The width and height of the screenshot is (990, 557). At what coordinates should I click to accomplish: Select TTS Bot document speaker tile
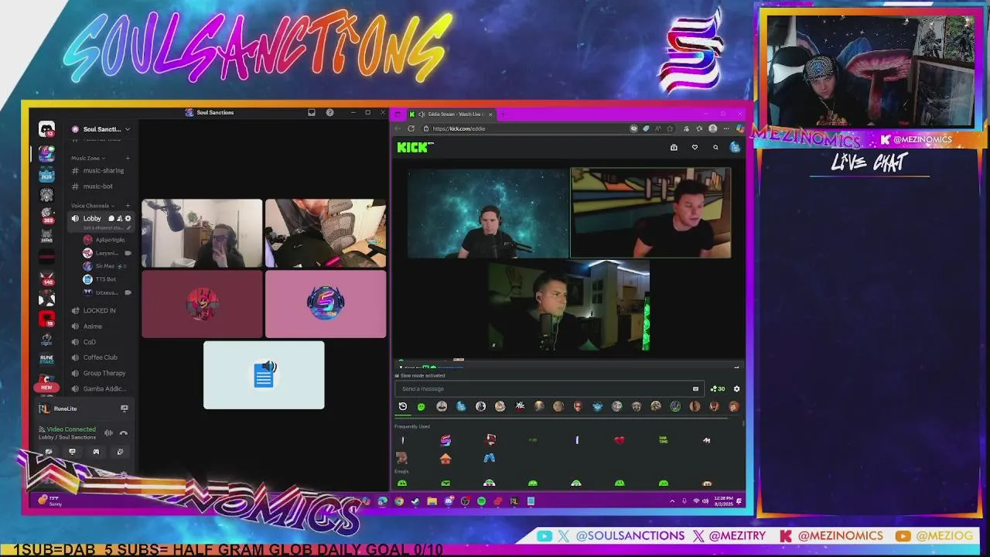264,375
